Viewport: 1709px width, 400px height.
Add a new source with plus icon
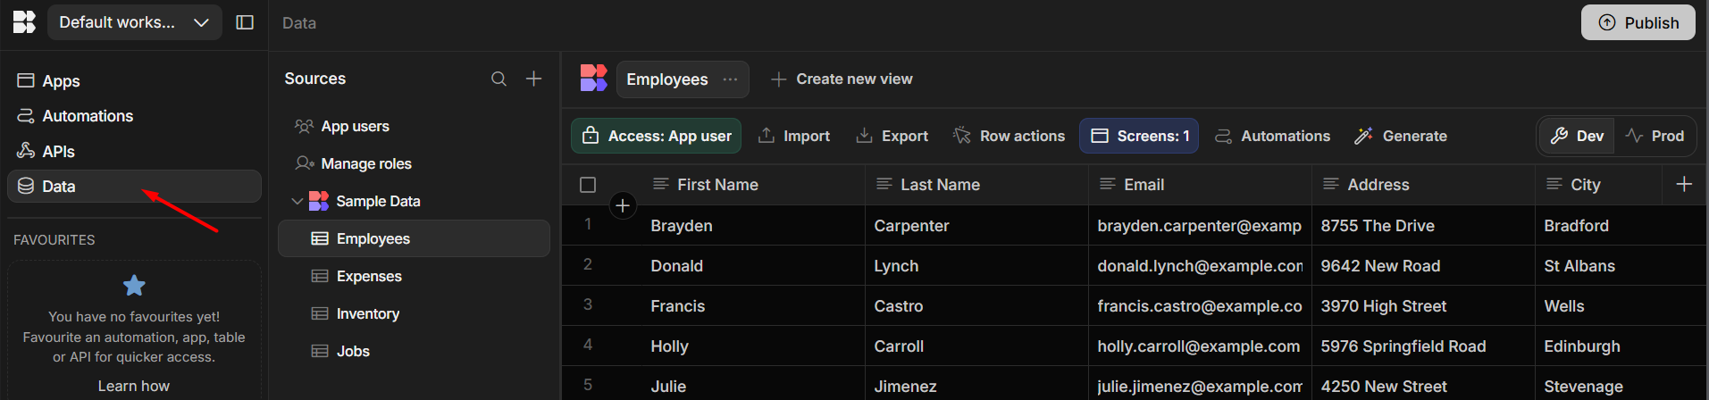coord(533,79)
